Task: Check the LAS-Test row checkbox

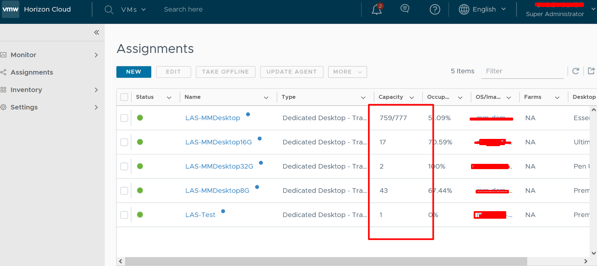Action: click(x=124, y=215)
